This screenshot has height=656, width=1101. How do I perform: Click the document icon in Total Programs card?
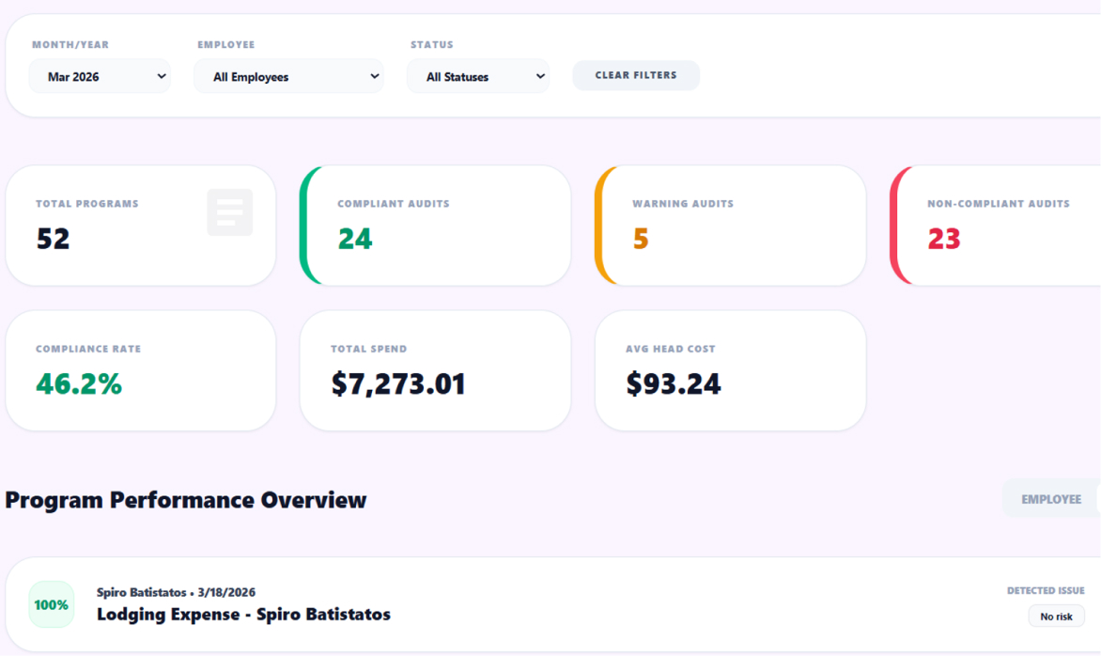(x=229, y=212)
